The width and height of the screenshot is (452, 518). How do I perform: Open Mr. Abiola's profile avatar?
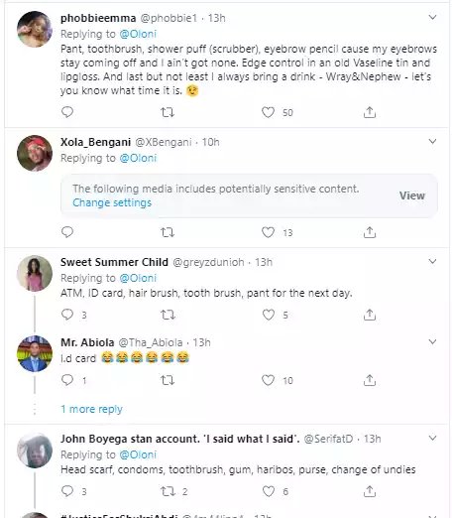tap(35, 353)
